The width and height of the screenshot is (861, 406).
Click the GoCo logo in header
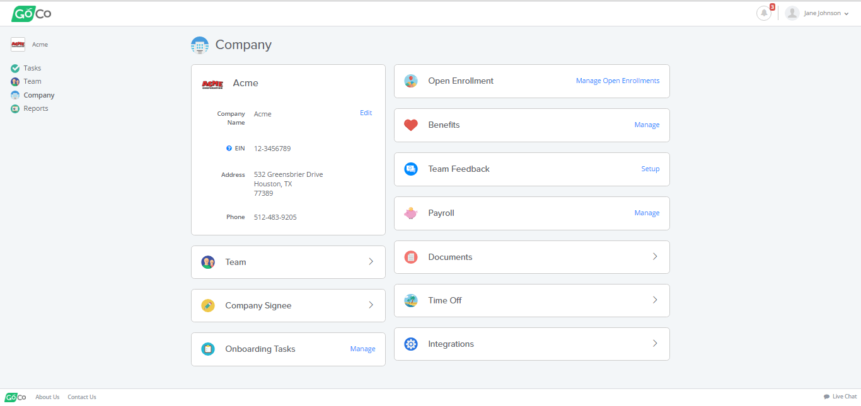tap(32, 13)
